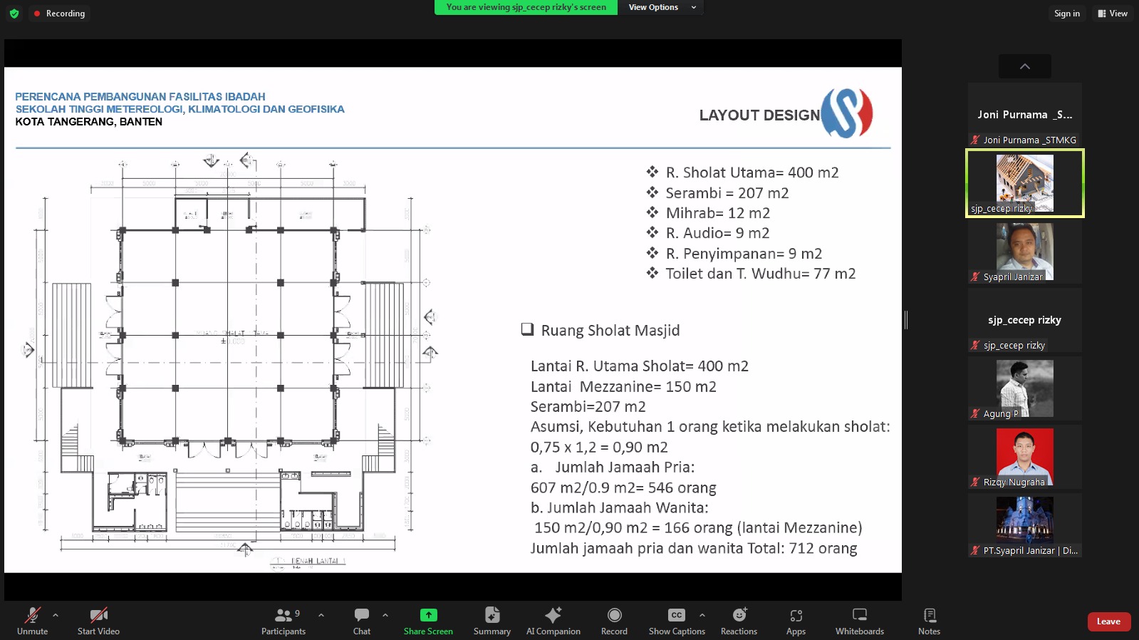Open the Apps panel
1139x640 pixels.
[796, 616]
